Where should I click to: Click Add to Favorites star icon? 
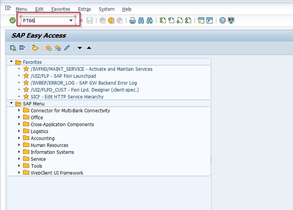tap(48, 48)
